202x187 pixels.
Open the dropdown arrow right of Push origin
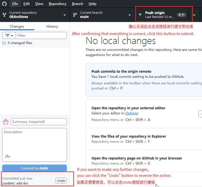tap(194, 15)
